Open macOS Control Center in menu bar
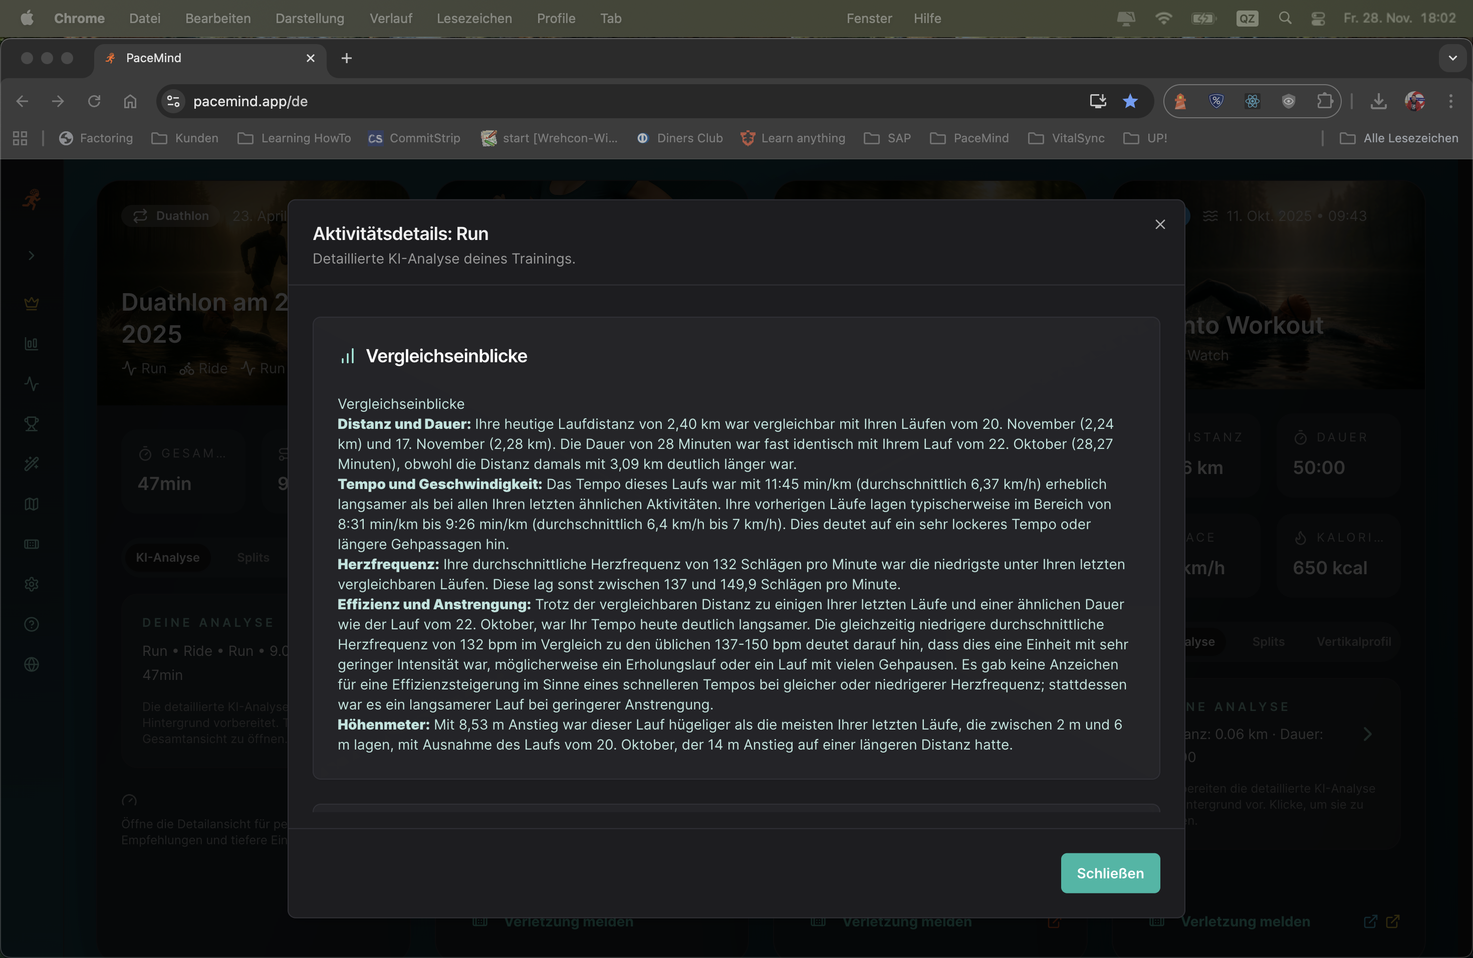 [1318, 18]
